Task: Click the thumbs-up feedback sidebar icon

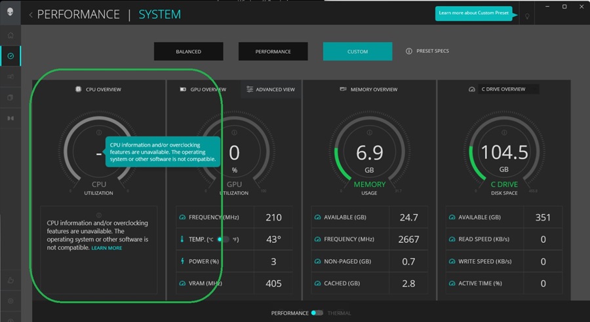Action: point(10,280)
